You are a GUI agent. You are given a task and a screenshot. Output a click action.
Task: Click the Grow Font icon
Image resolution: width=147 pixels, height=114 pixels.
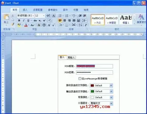pyautogui.click(x=49, y=25)
